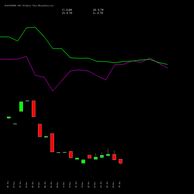Click the '24 Dec' date label
This screenshot has height=194, width=194.
click(101, 185)
